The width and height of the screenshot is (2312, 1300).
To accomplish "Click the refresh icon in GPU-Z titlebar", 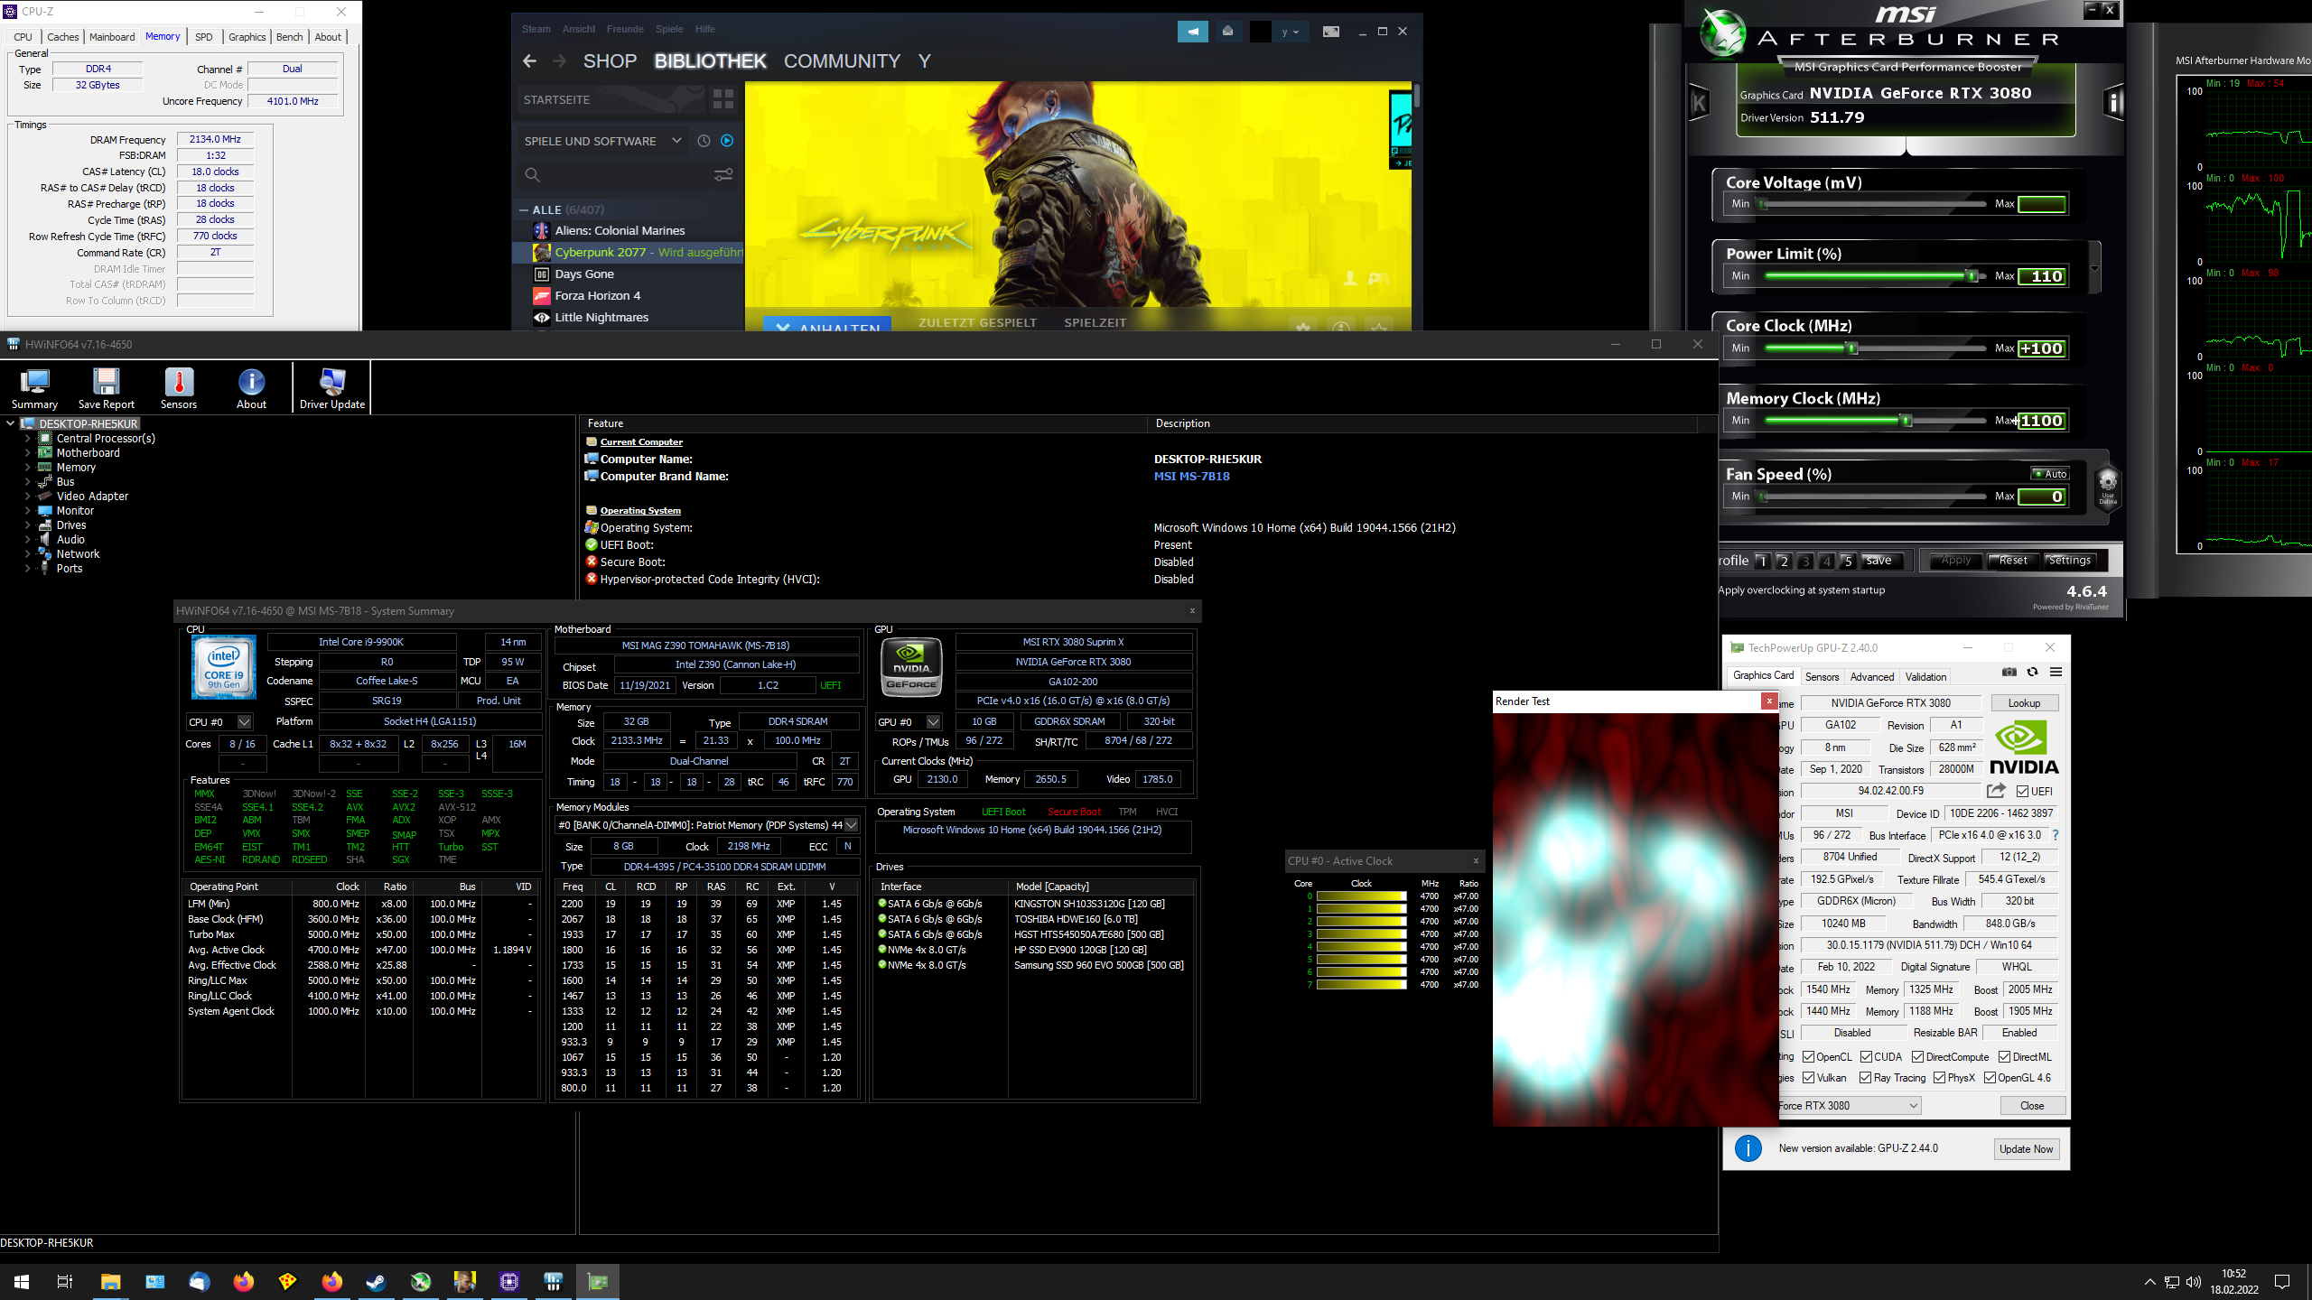I will [x=2032, y=673].
